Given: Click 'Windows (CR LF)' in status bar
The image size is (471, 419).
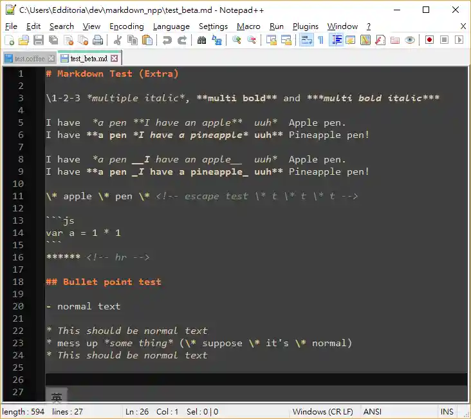Looking at the screenshot, I should pyautogui.click(x=323, y=411).
